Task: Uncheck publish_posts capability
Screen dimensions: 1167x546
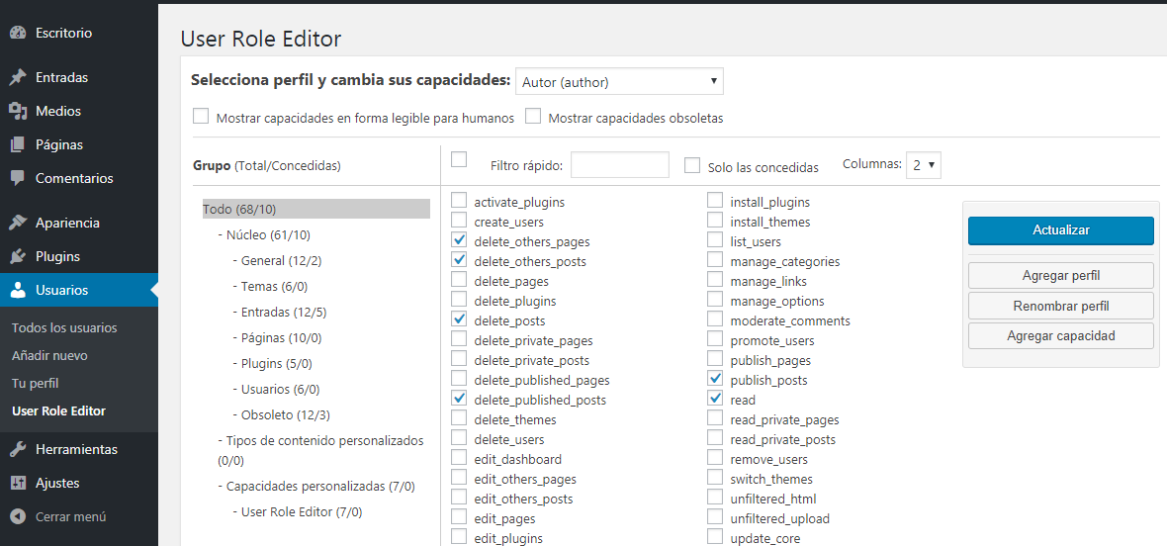Action: coord(714,379)
